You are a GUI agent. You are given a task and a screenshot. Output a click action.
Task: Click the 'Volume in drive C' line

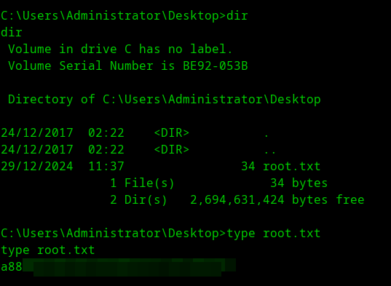(x=120, y=49)
